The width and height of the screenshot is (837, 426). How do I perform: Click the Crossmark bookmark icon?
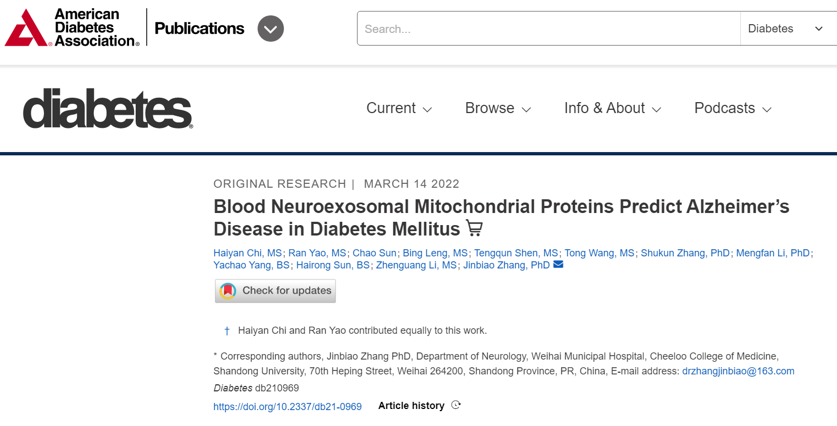coord(228,291)
